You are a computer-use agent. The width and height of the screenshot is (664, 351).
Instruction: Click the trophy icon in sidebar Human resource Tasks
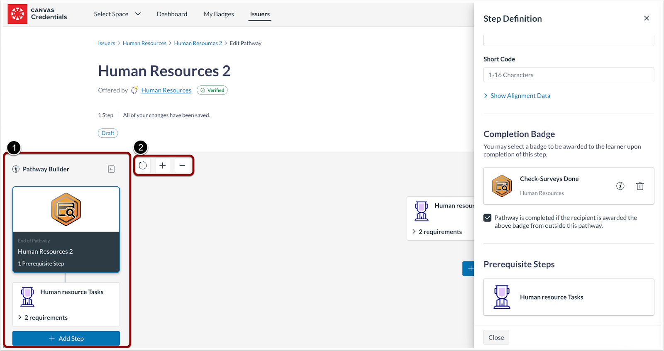click(x=27, y=297)
